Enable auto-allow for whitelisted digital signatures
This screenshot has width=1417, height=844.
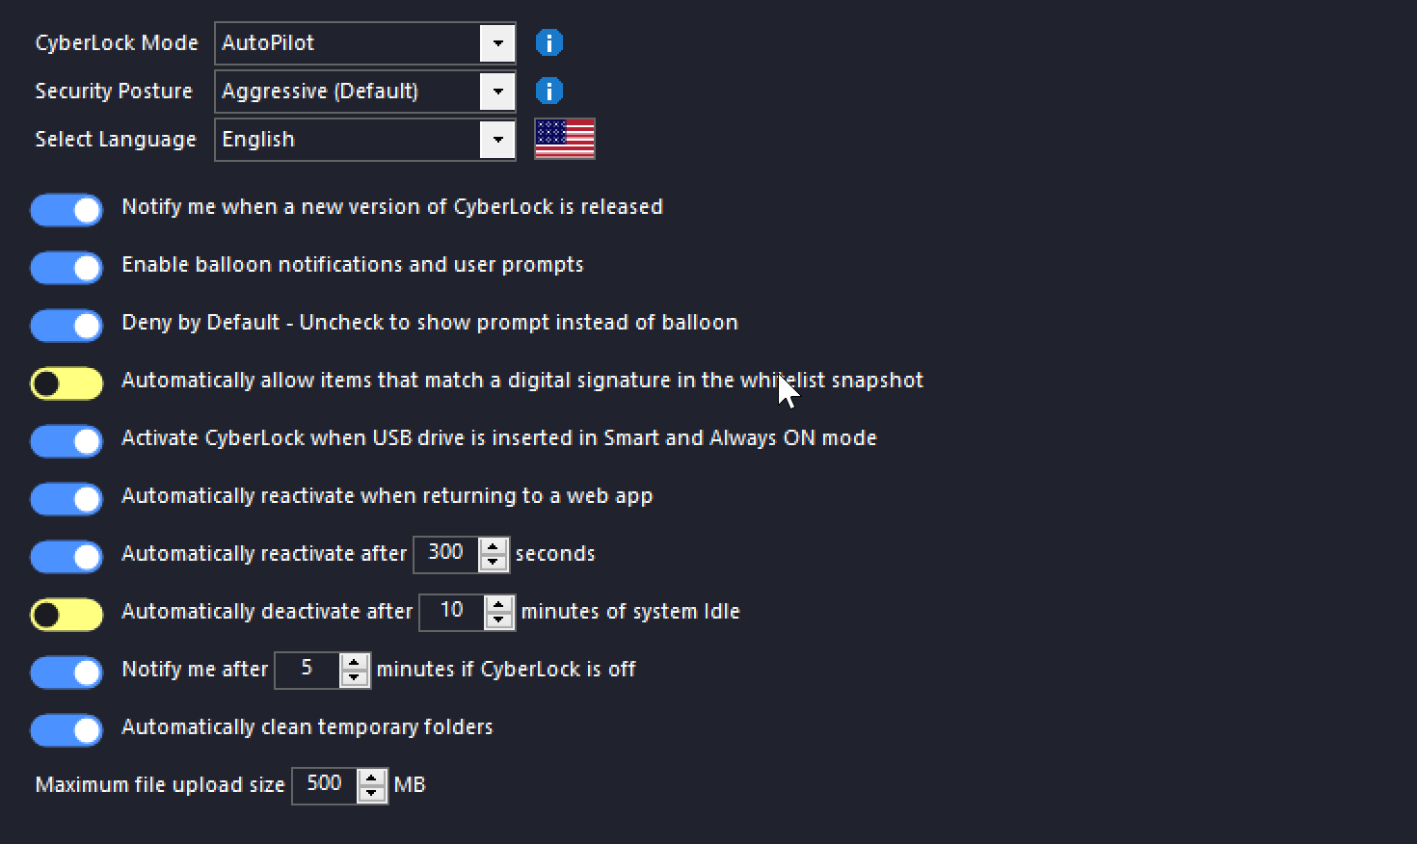coord(67,383)
